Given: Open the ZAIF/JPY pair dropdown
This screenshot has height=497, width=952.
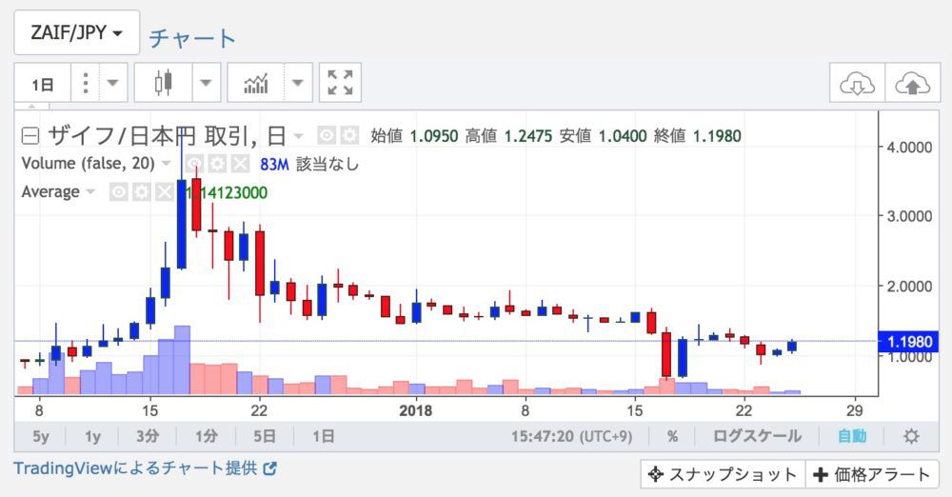Looking at the screenshot, I should 76,32.
